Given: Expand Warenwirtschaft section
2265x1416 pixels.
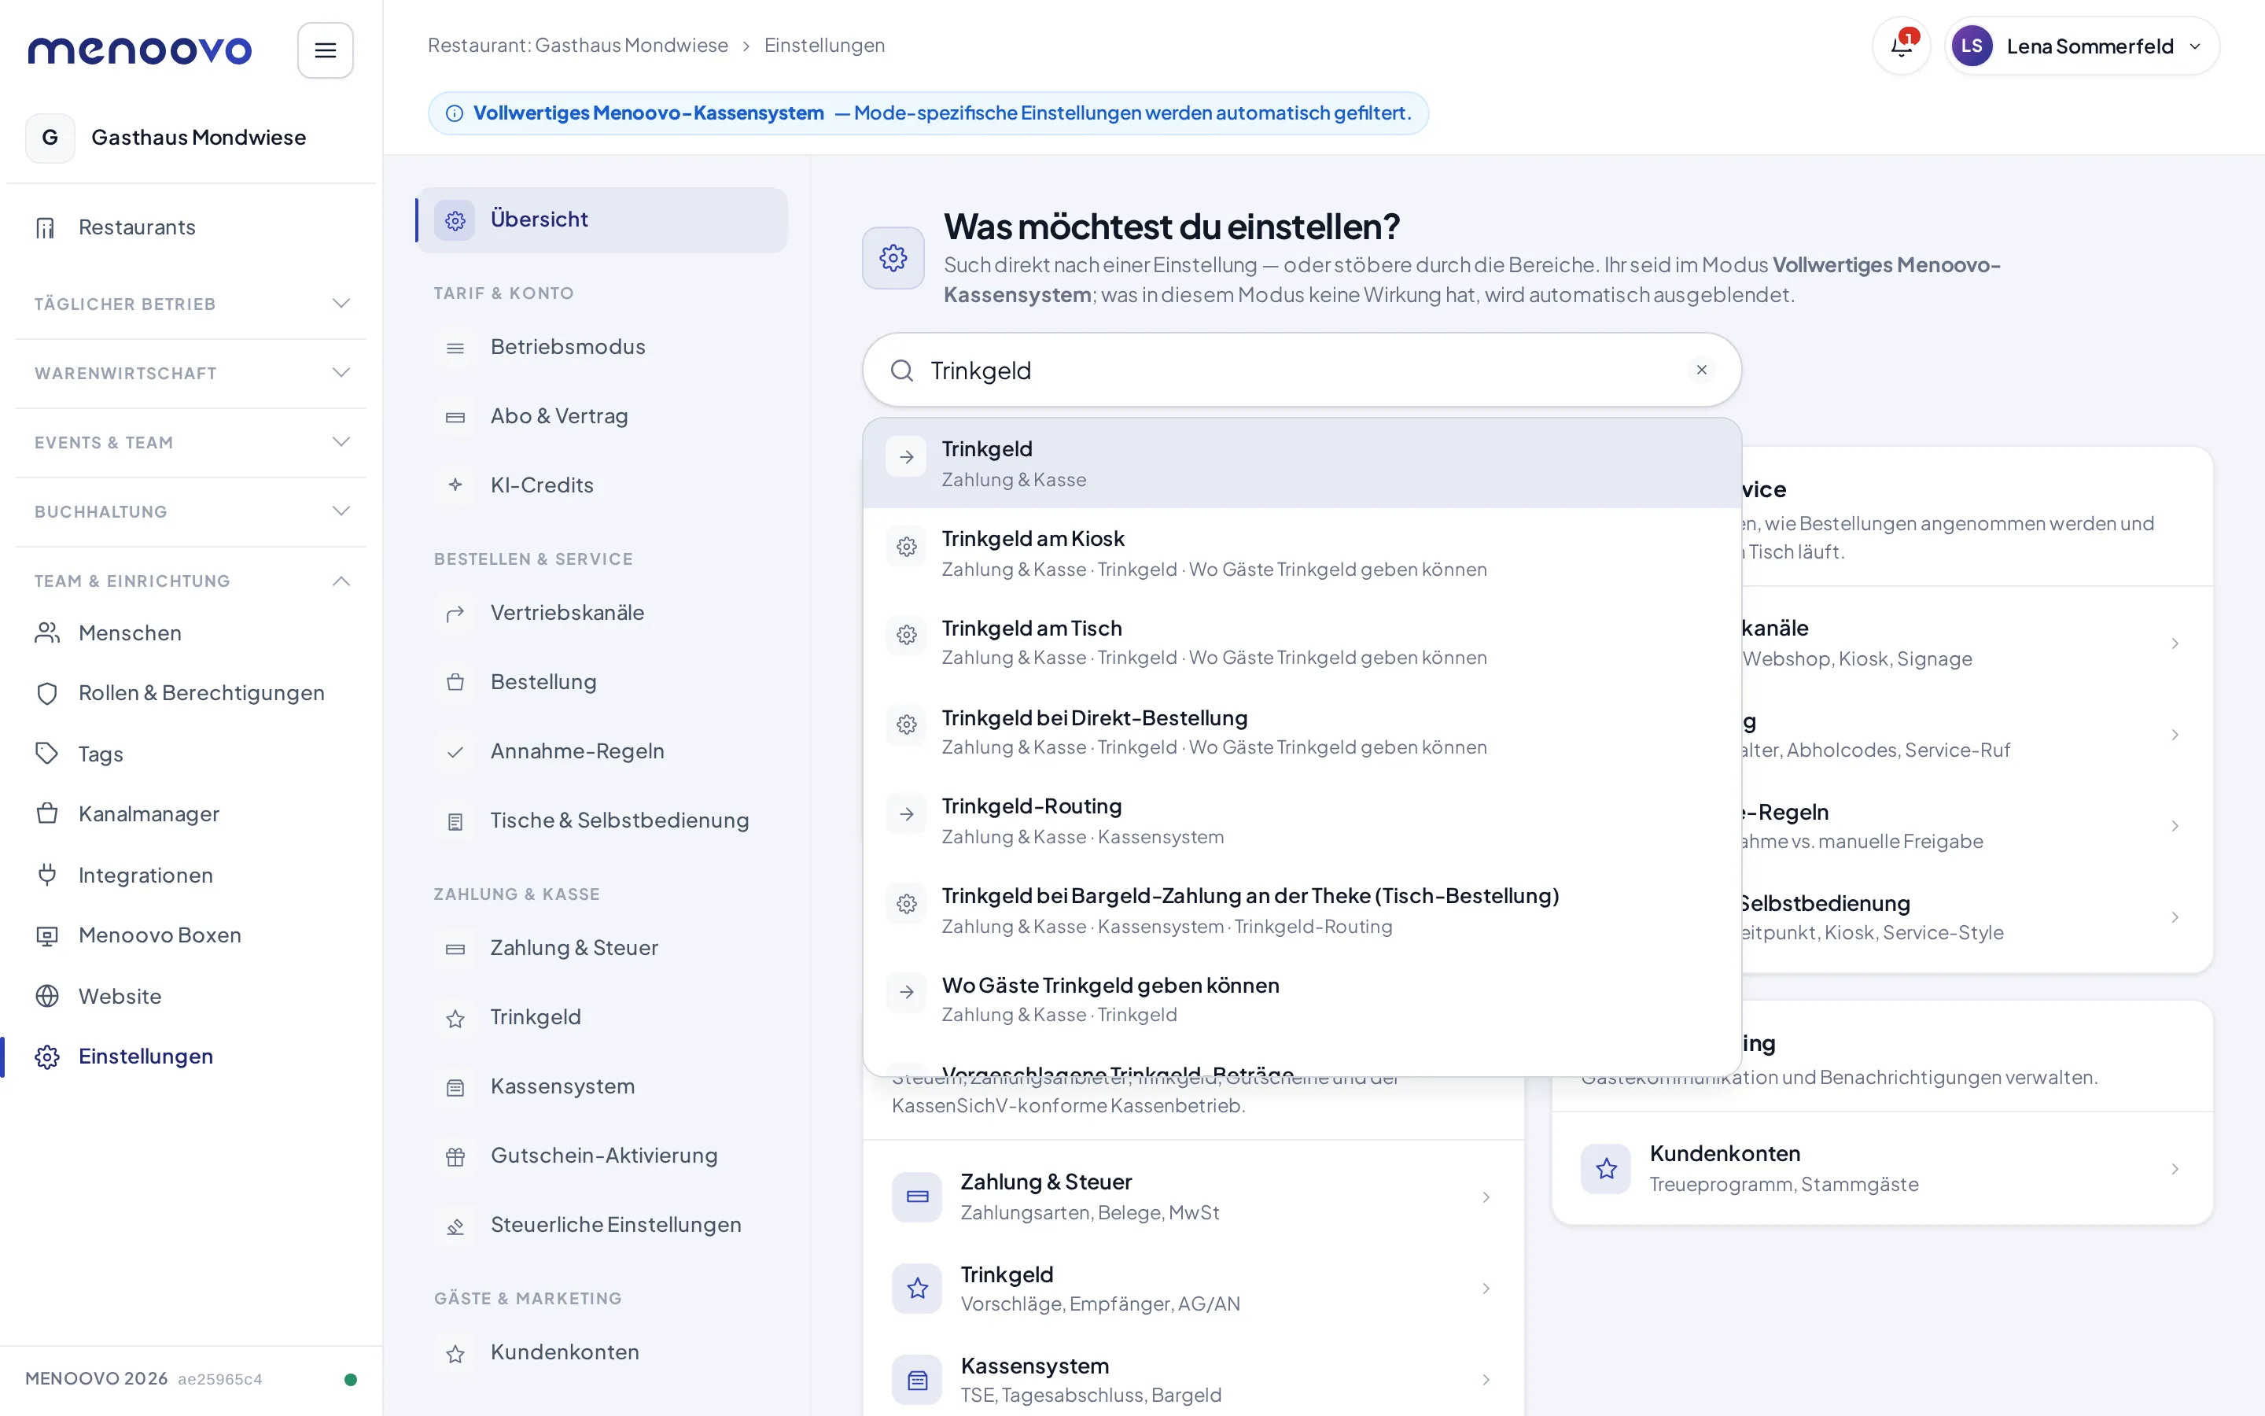Looking at the screenshot, I should 191,373.
